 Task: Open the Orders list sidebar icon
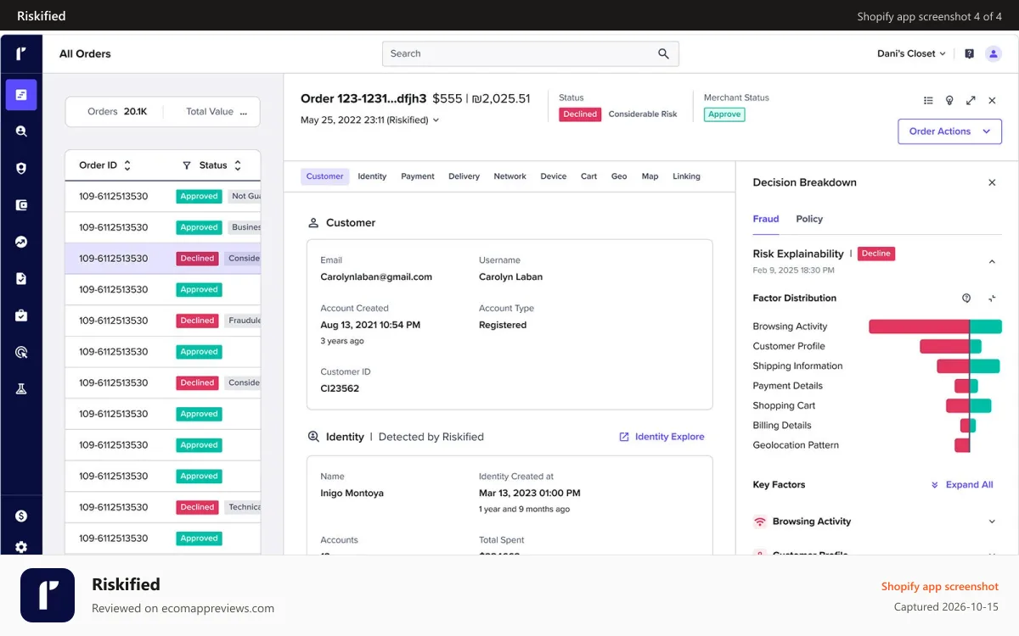[x=21, y=95]
